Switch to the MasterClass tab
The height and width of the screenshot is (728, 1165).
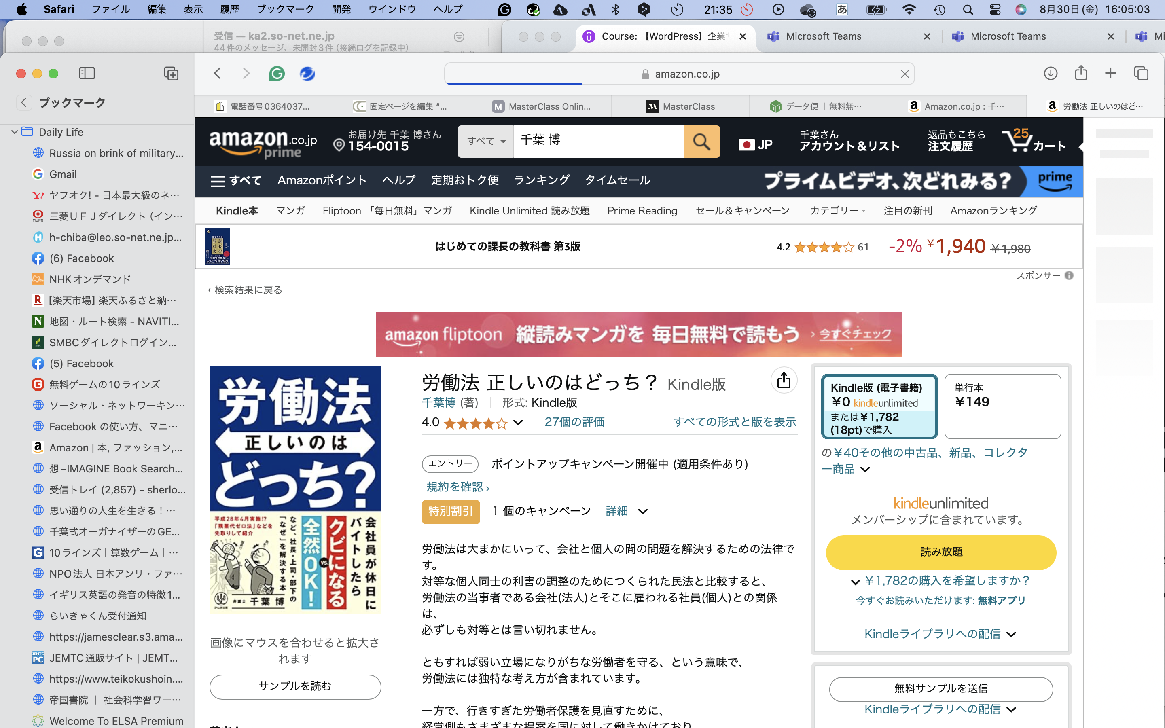point(680,106)
